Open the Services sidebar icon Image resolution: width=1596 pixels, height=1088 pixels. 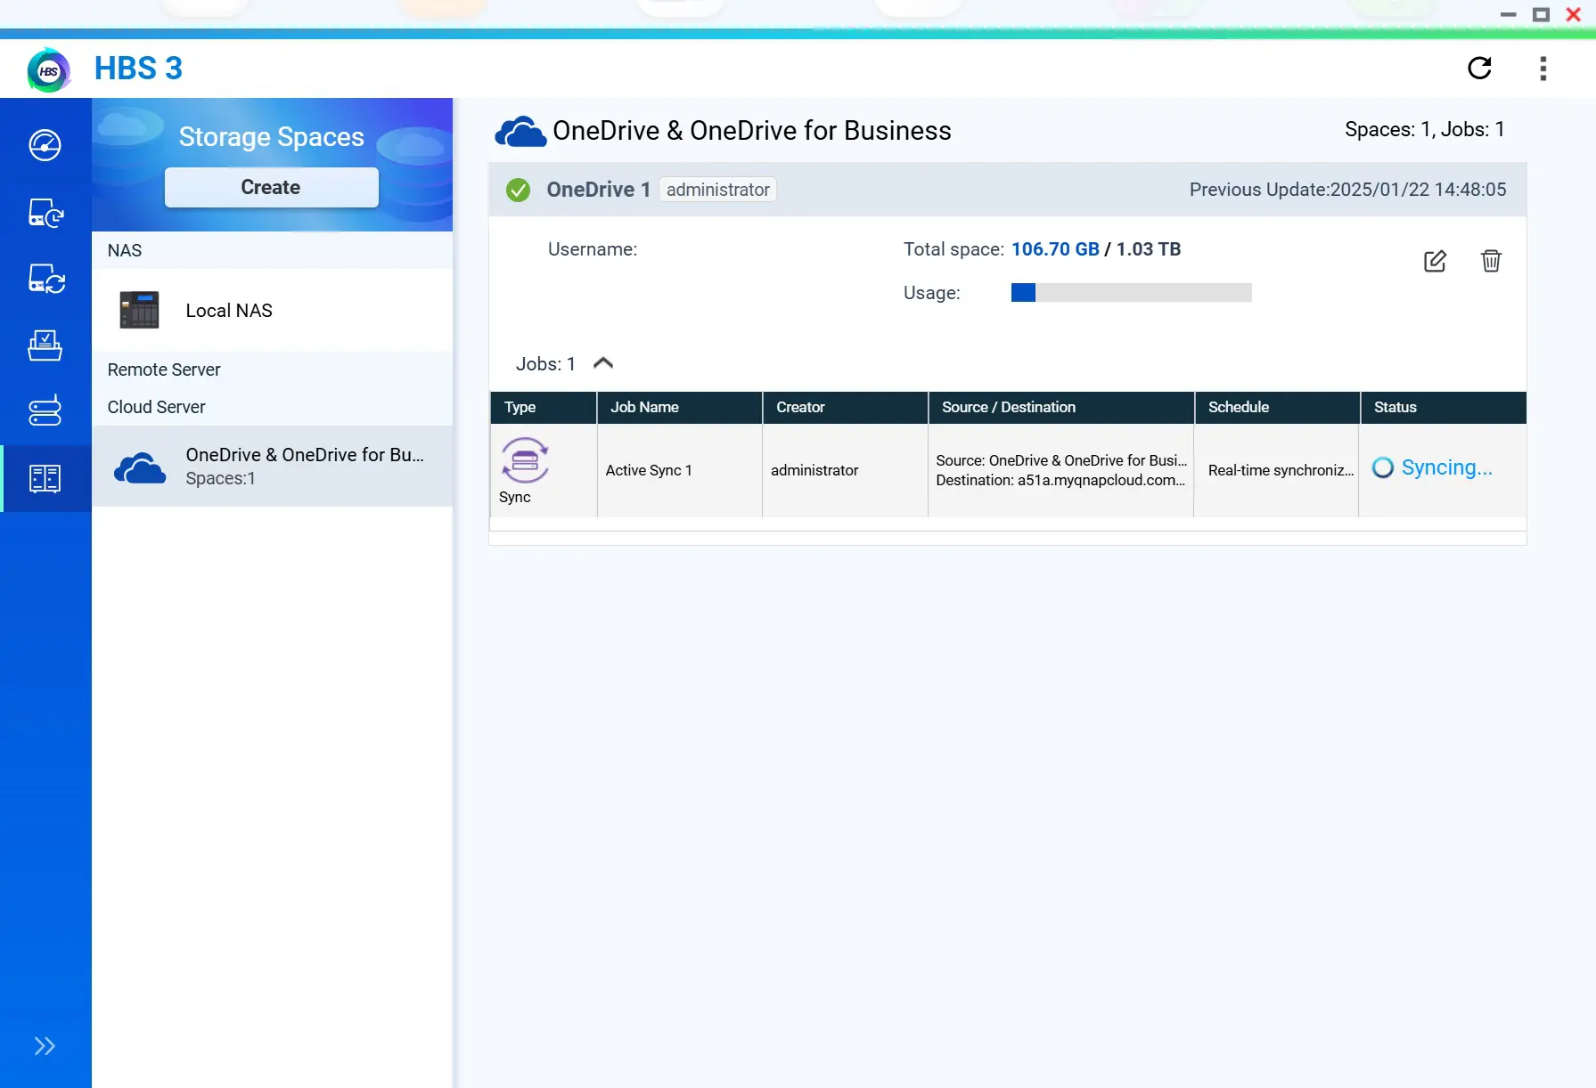[45, 410]
